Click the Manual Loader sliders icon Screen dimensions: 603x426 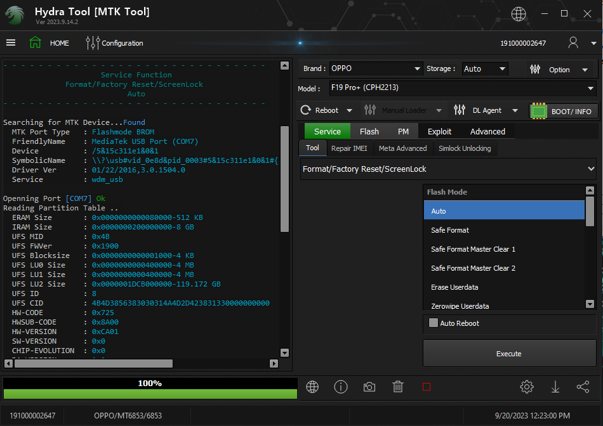point(370,110)
